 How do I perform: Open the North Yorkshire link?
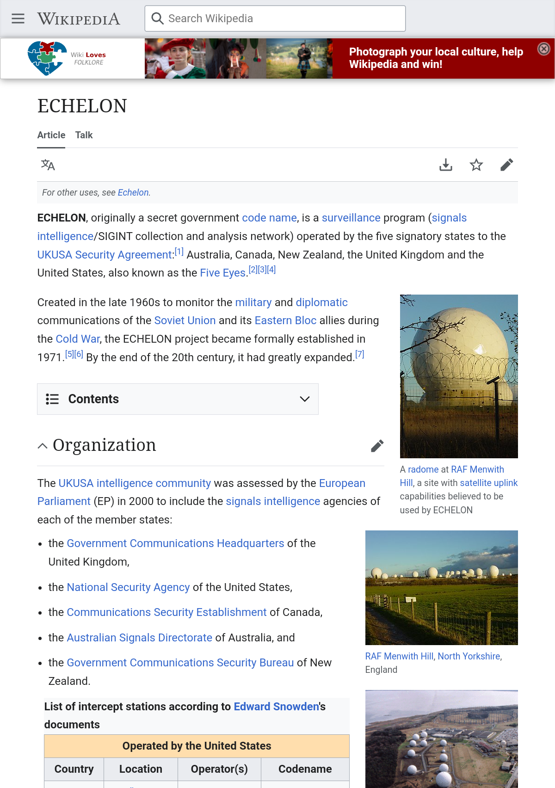coord(469,656)
